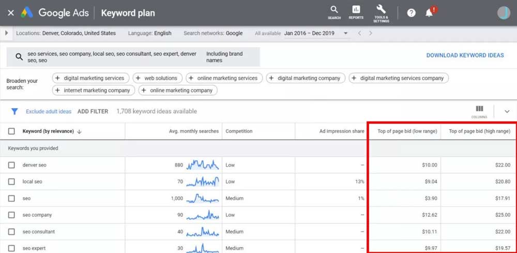Click the user profile avatar

click(x=503, y=13)
